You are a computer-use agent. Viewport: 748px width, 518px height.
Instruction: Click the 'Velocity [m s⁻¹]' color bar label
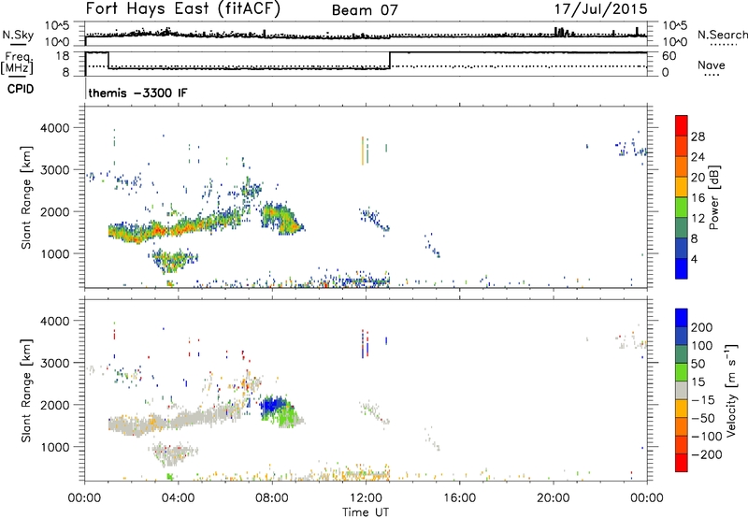pyautogui.click(x=731, y=390)
